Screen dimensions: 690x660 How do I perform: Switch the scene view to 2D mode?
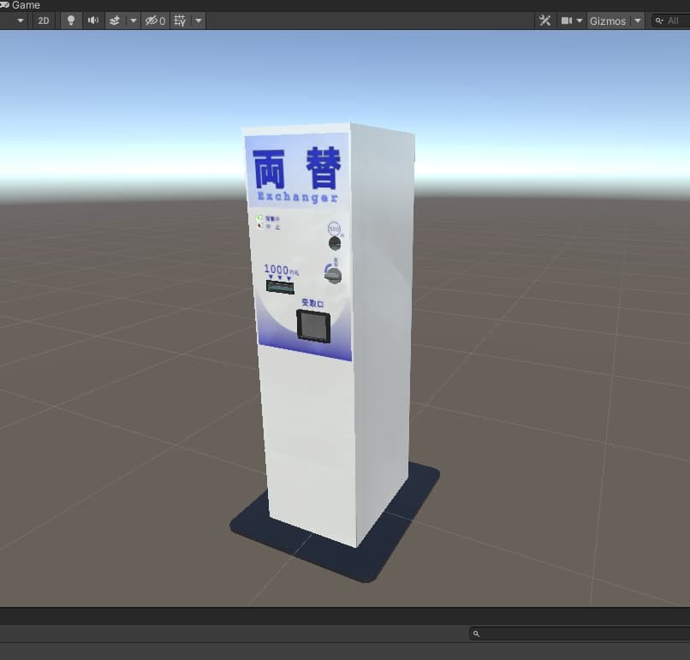pos(43,21)
